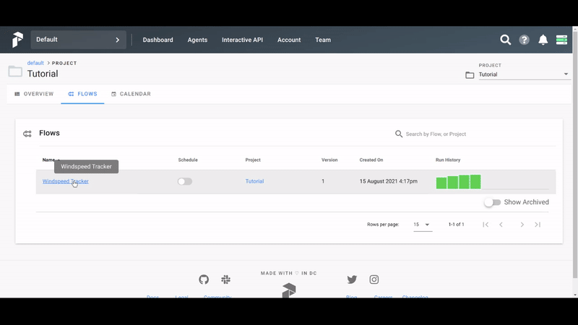Go to next page of flows
This screenshot has width=578, height=325.
(x=522, y=225)
